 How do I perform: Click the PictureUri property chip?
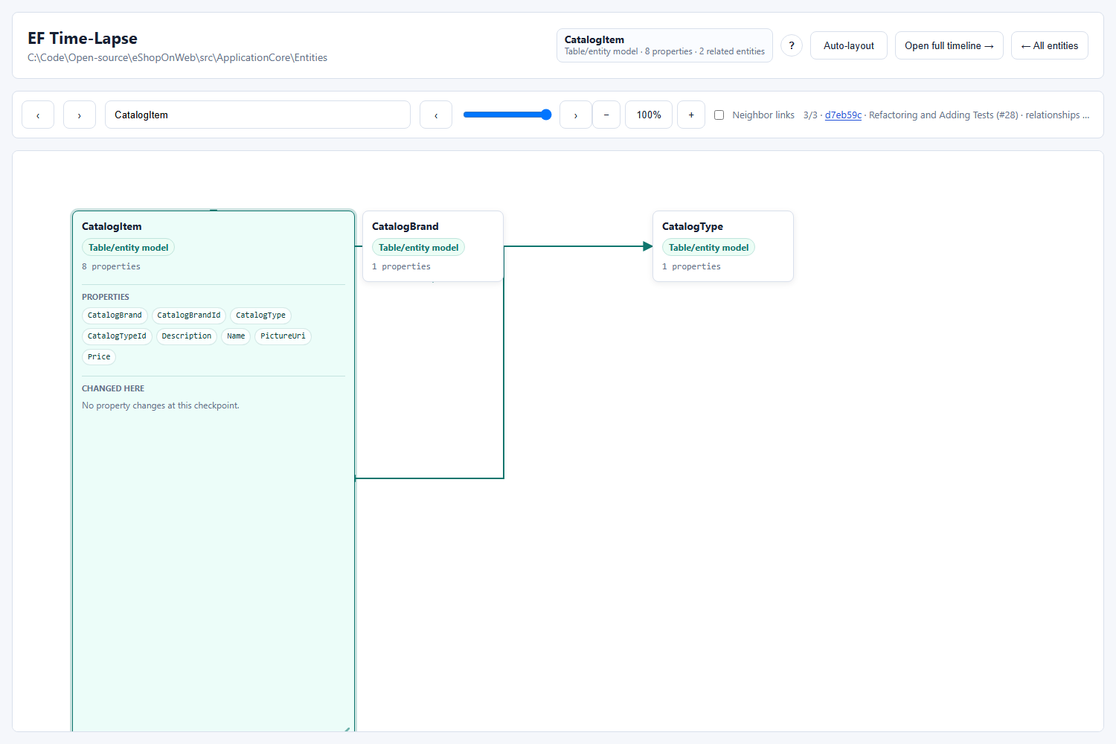click(x=283, y=336)
